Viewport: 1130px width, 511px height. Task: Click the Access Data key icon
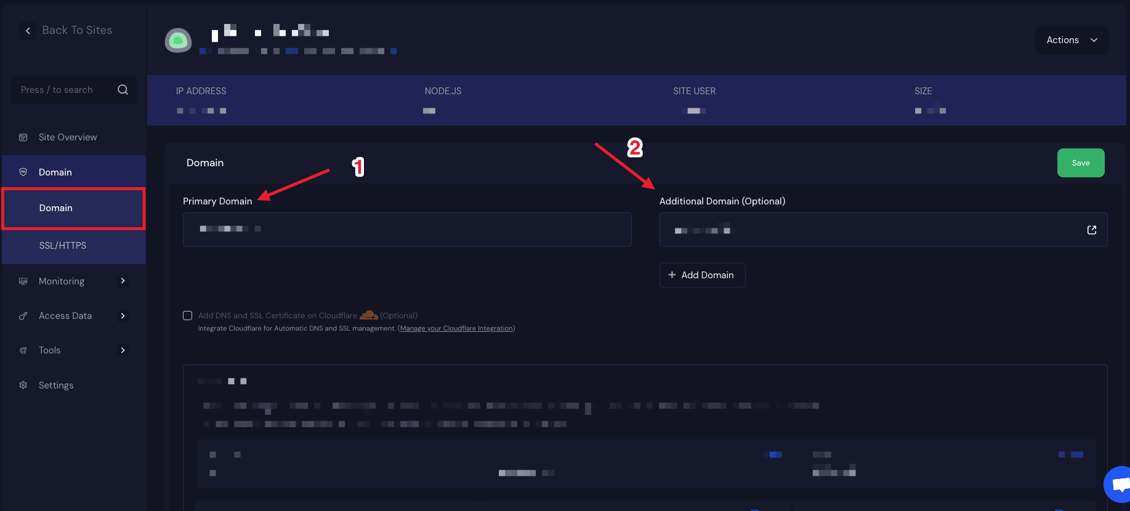[23, 316]
